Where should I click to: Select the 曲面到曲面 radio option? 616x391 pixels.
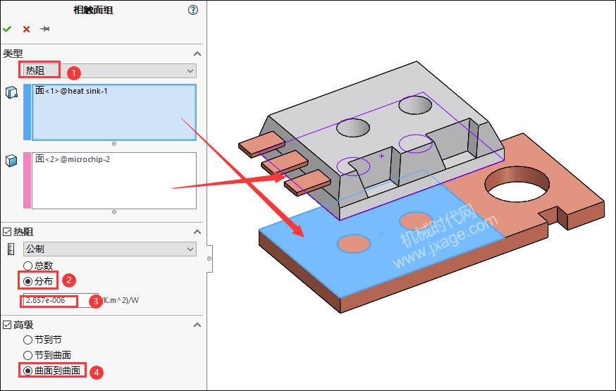(27, 371)
